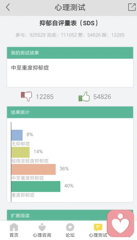Select the 中至重度抑郁症 result text
Screen dimensions: 137x240
click(30, 68)
